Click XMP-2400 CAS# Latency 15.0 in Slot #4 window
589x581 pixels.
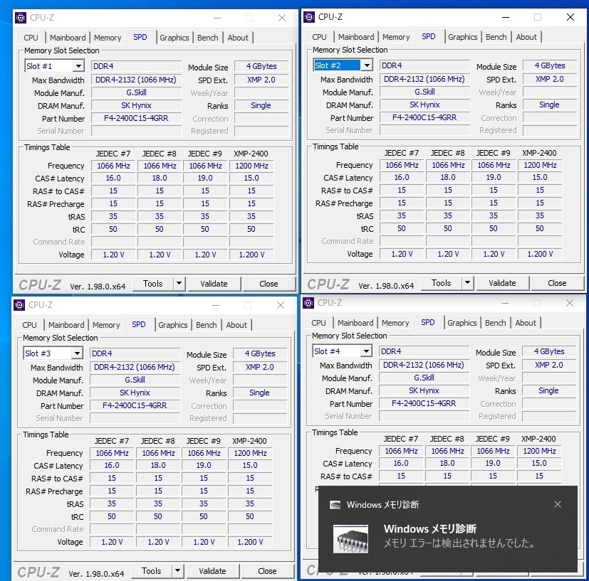coord(539,463)
